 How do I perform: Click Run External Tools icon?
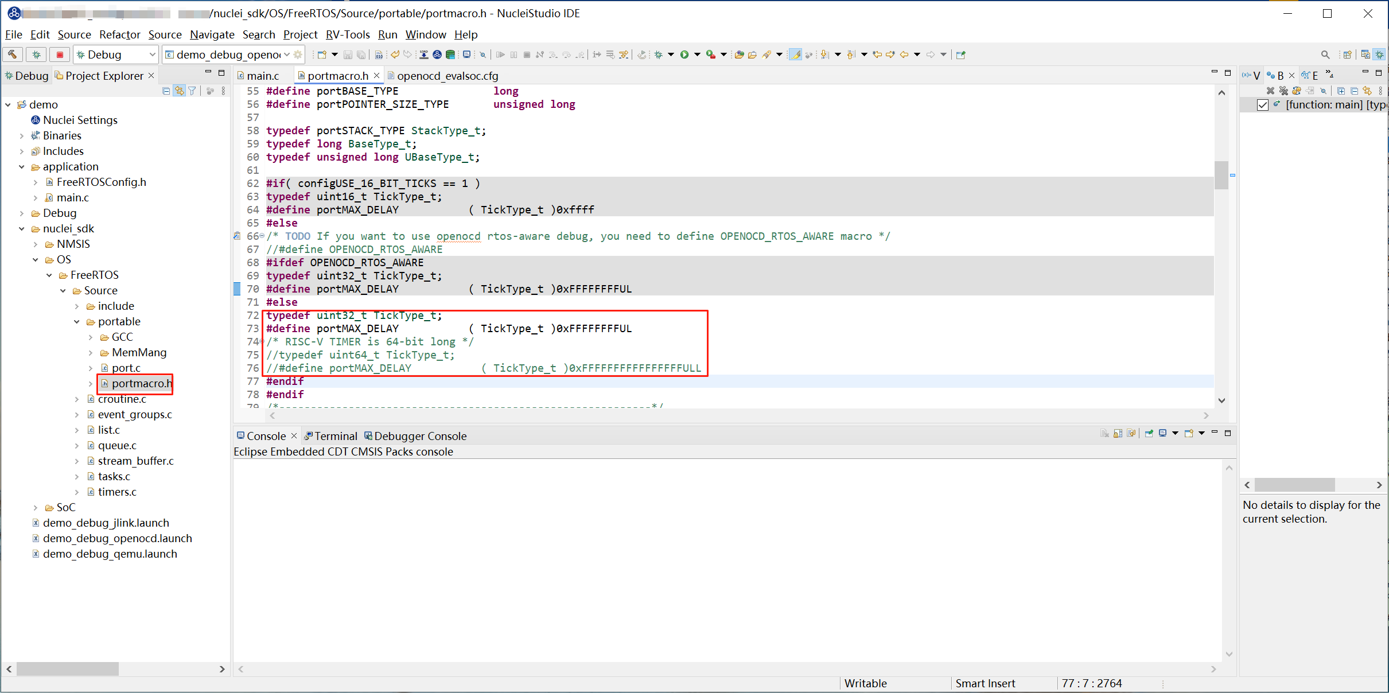tap(711, 54)
